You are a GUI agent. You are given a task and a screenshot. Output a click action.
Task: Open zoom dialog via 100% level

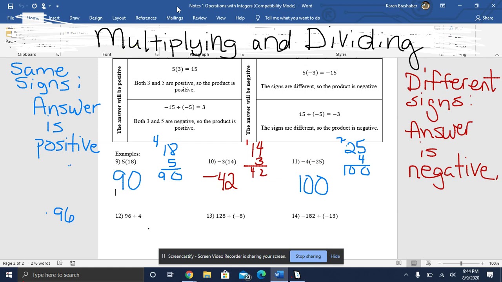pos(494,264)
